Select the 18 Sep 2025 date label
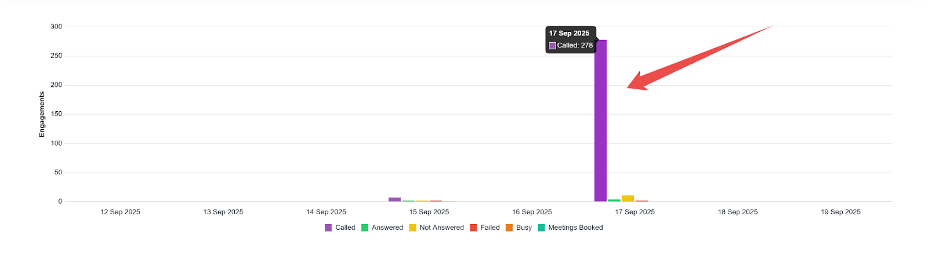This screenshot has width=928, height=256. pos(738,212)
